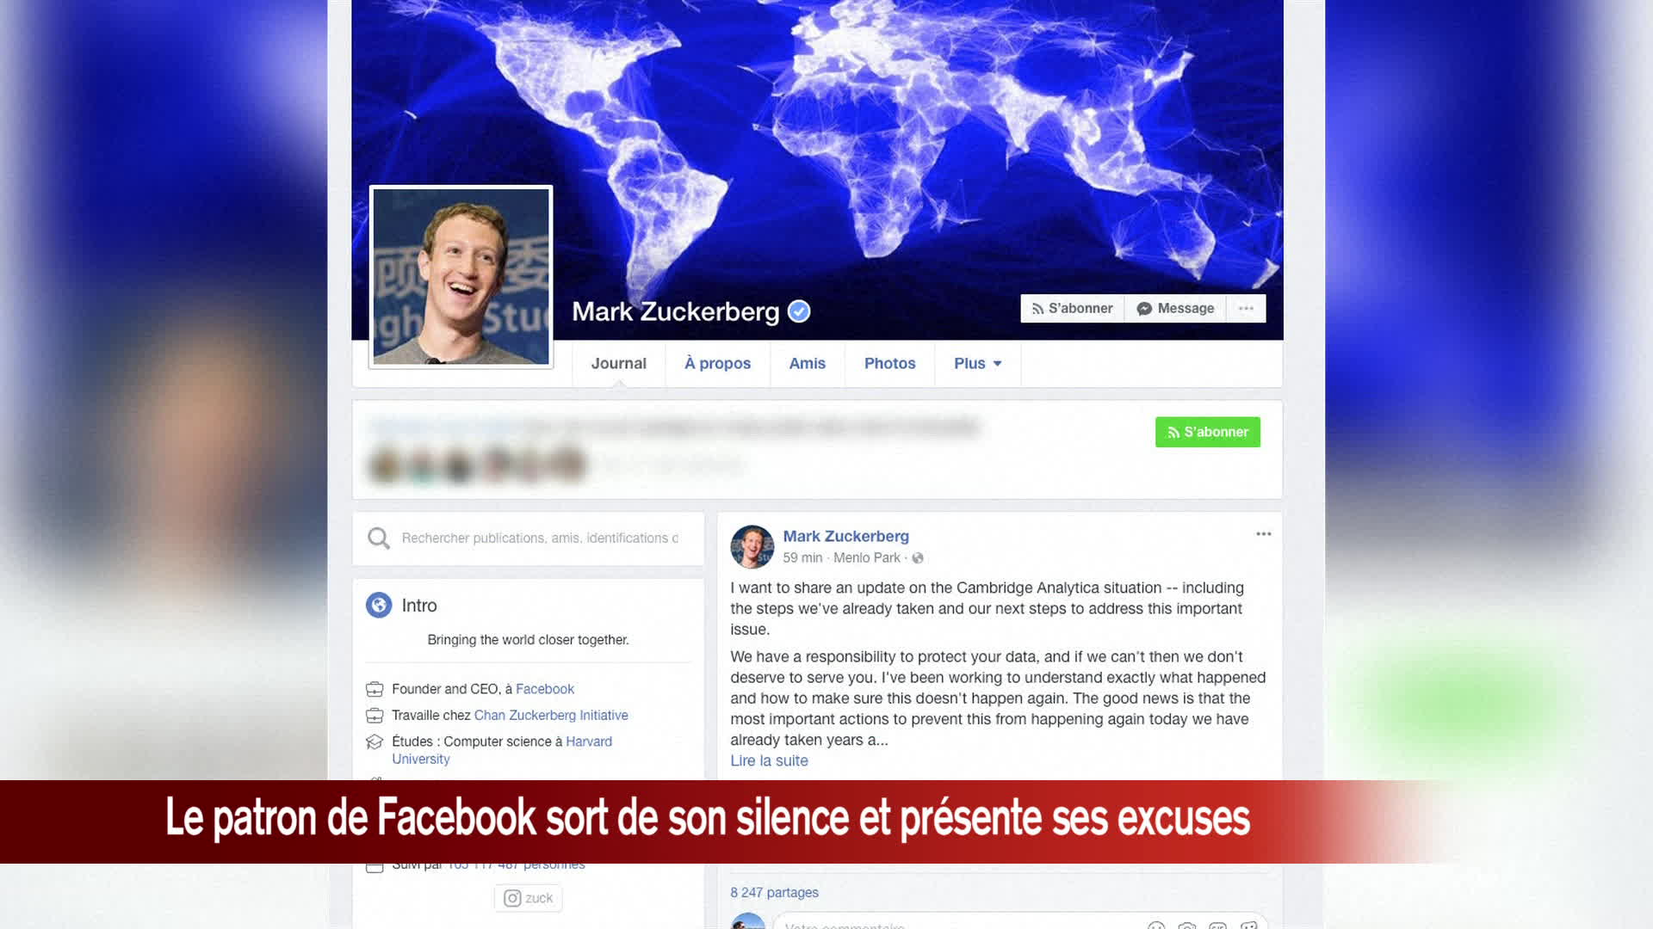Open the Photos tab

tap(889, 363)
